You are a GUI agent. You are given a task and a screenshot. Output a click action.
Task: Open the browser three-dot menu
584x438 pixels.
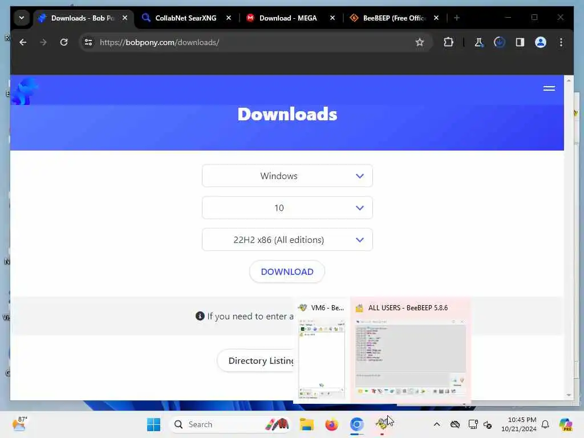point(561,42)
